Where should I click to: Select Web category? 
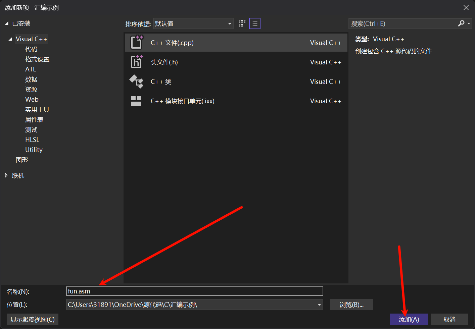[32, 100]
